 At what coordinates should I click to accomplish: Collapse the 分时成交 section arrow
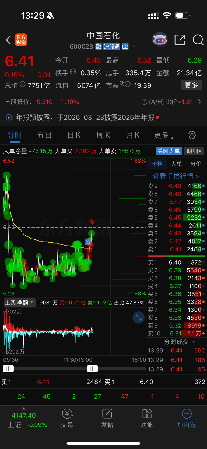[x=194, y=342]
